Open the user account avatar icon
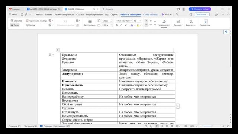This screenshot has height=134, width=238. 184,9
